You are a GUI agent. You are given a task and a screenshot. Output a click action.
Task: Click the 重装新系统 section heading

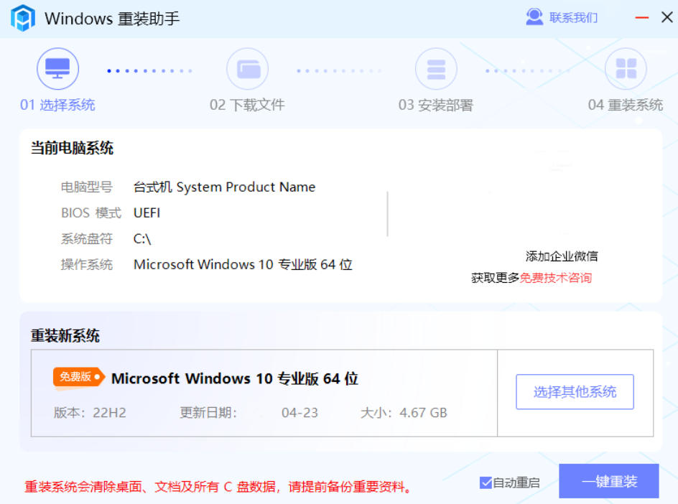coord(65,335)
